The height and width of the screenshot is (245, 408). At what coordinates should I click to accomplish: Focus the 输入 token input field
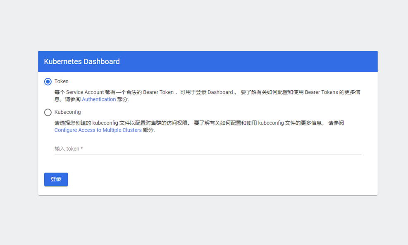pos(208,149)
